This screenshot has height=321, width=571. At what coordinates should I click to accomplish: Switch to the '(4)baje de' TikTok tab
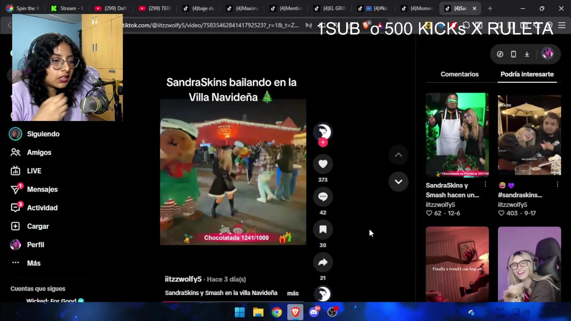point(199,8)
